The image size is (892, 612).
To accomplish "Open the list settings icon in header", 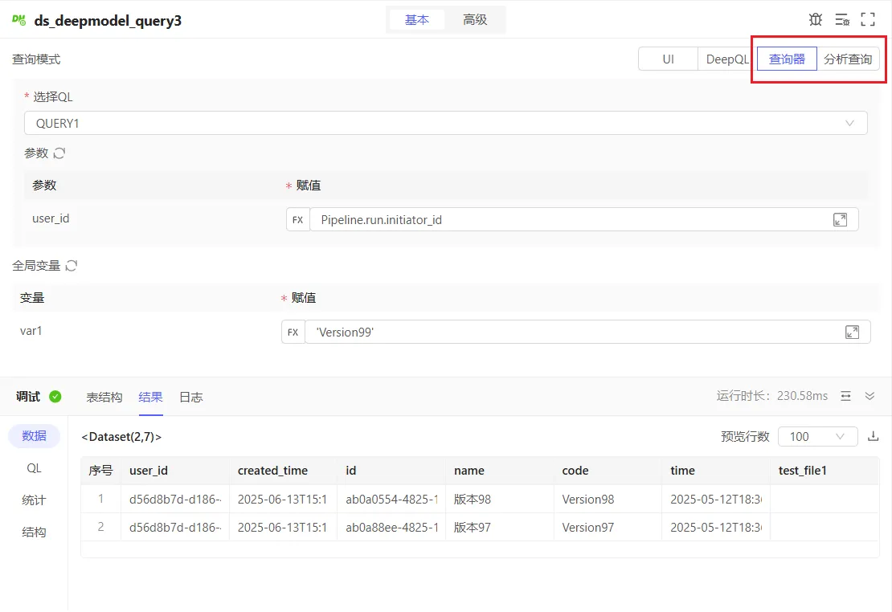I will (x=841, y=19).
